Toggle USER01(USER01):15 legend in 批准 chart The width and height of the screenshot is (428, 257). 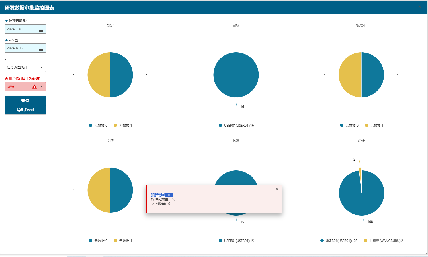point(236,241)
